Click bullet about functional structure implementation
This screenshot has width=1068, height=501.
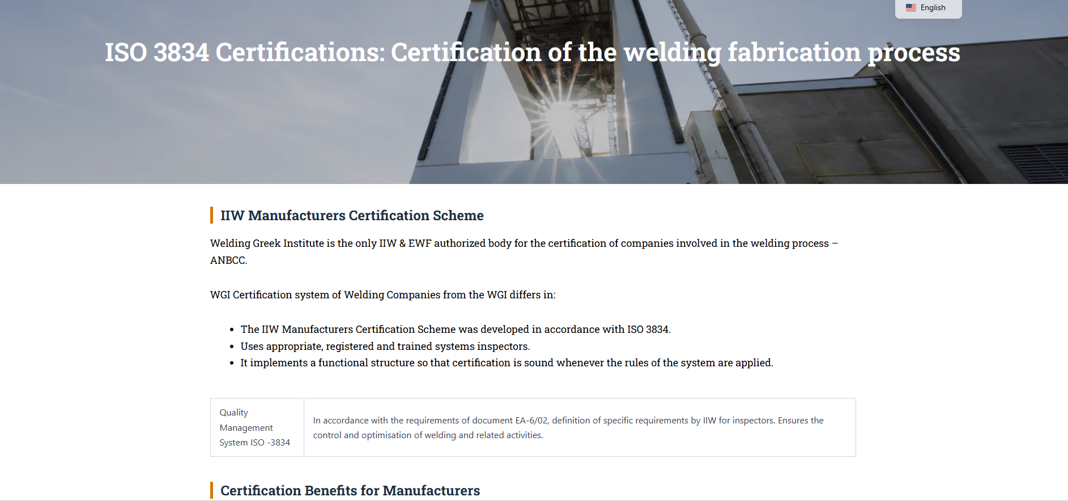point(507,363)
